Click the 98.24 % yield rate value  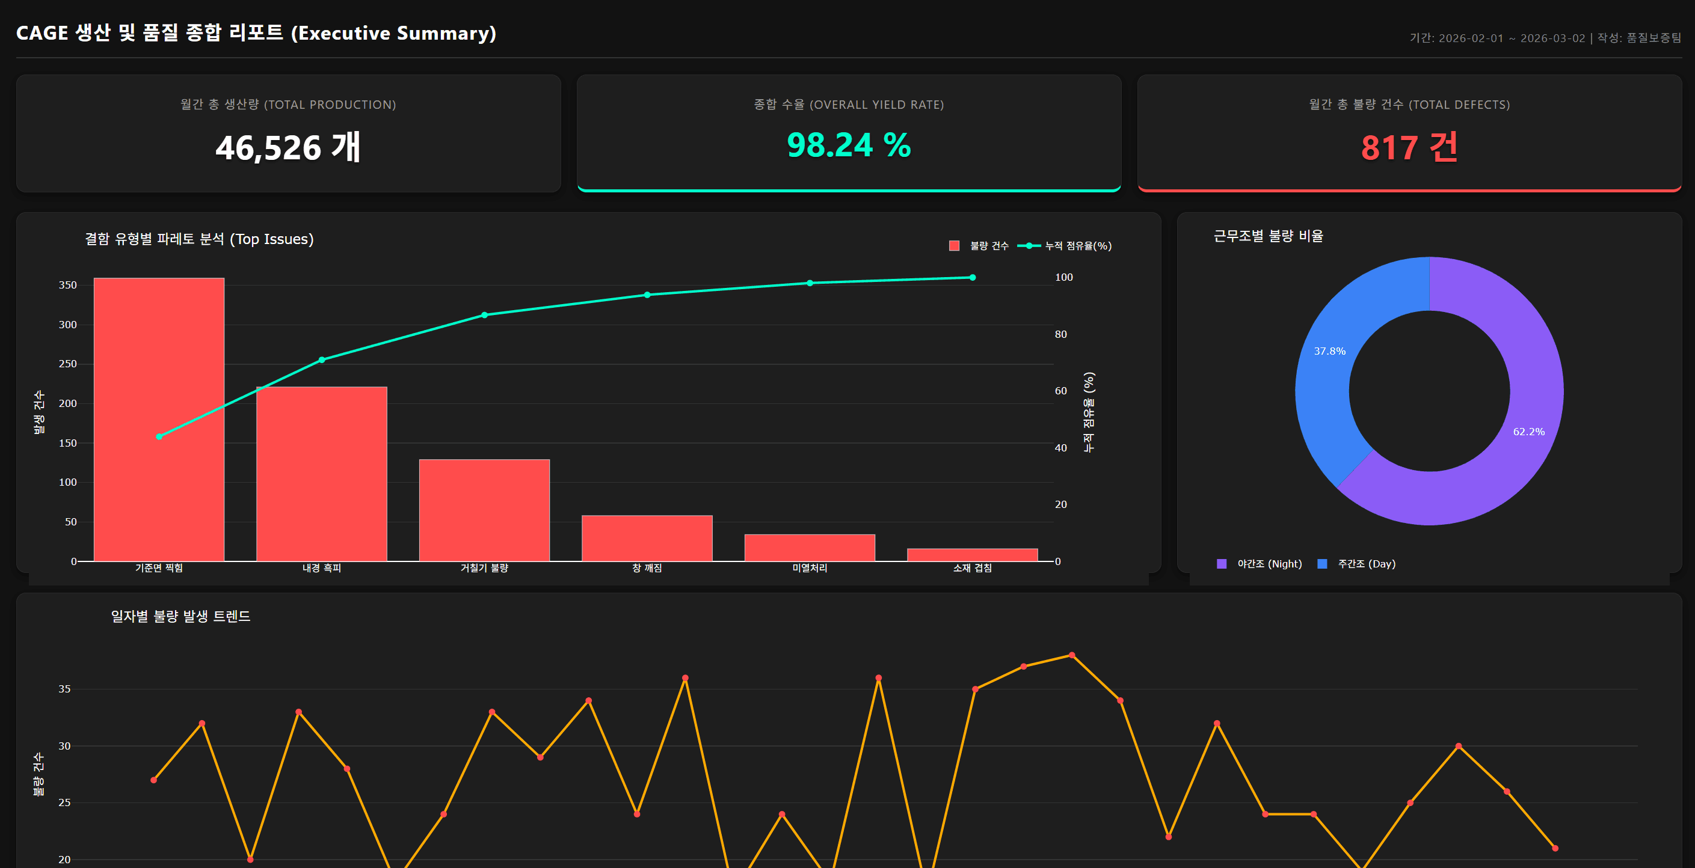(x=849, y=145)
